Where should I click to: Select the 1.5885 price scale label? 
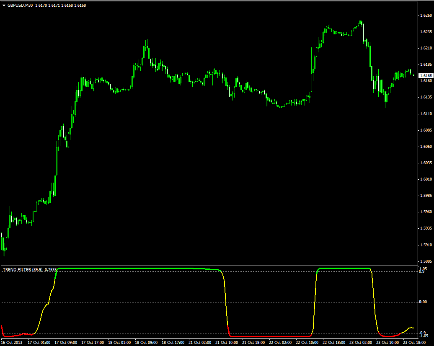click(x=426, y=261)
